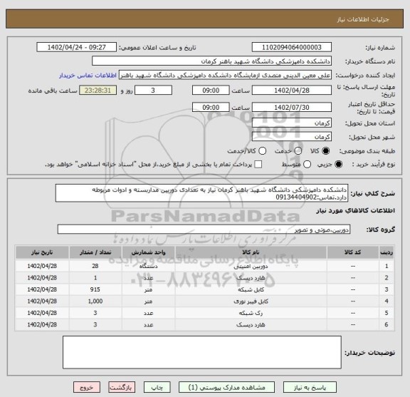Toggle the اسناد خزانه اسلامی payment checkbox

(x=258, y=165)
